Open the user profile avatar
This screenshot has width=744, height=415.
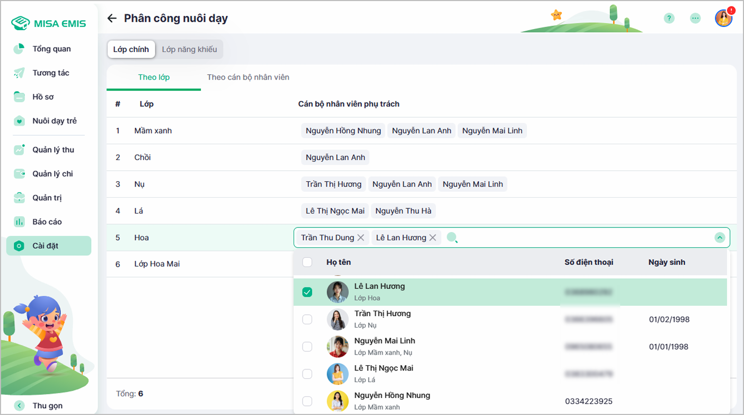[x=723, y=19]
